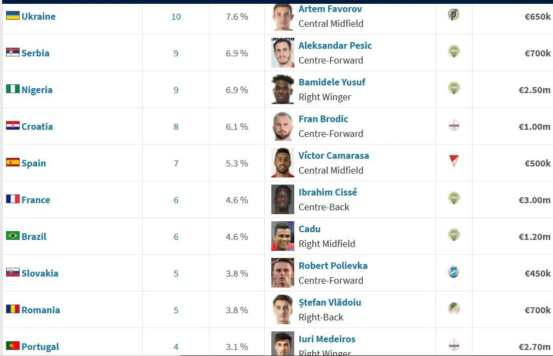Click the Ukraine flag icon
This screenshot has height=356, width=553.
click(x=13, y=15)
